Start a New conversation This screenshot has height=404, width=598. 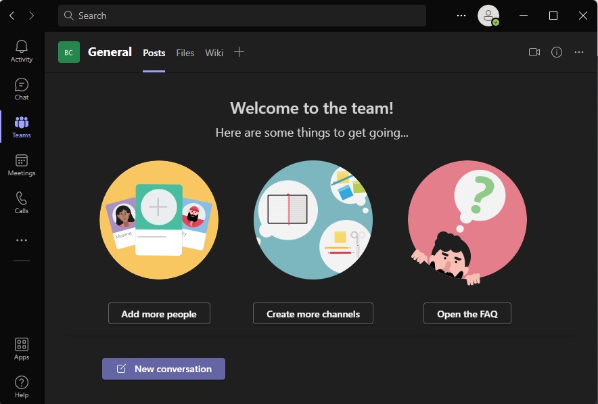pos(164,369)
